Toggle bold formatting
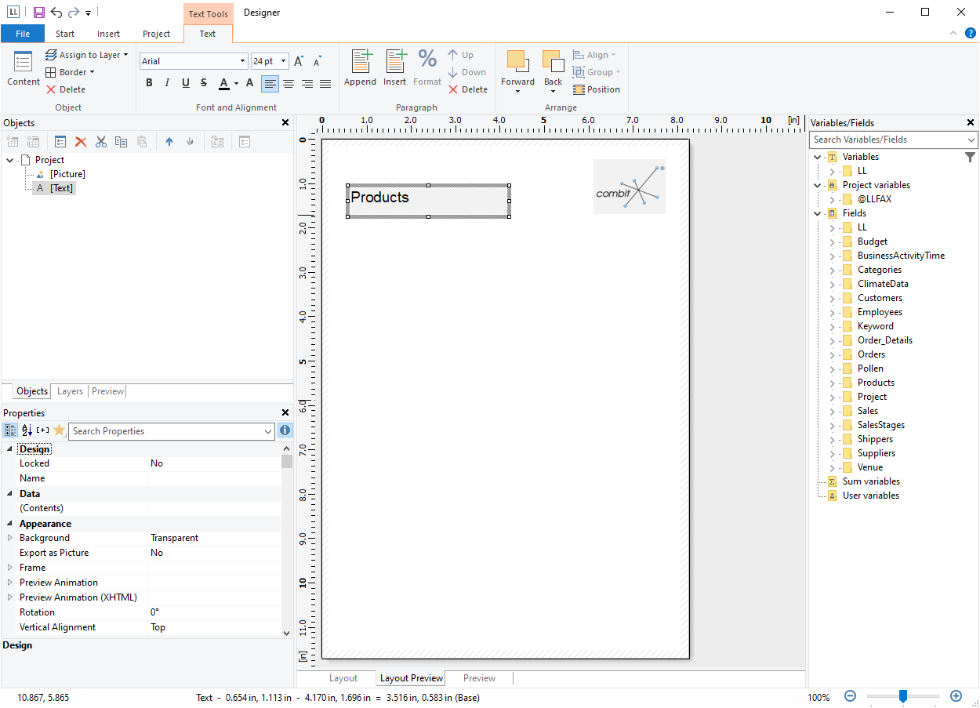 pos(150,83)
